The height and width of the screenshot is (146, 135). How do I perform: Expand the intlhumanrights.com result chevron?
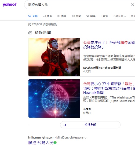click(85, 138)
